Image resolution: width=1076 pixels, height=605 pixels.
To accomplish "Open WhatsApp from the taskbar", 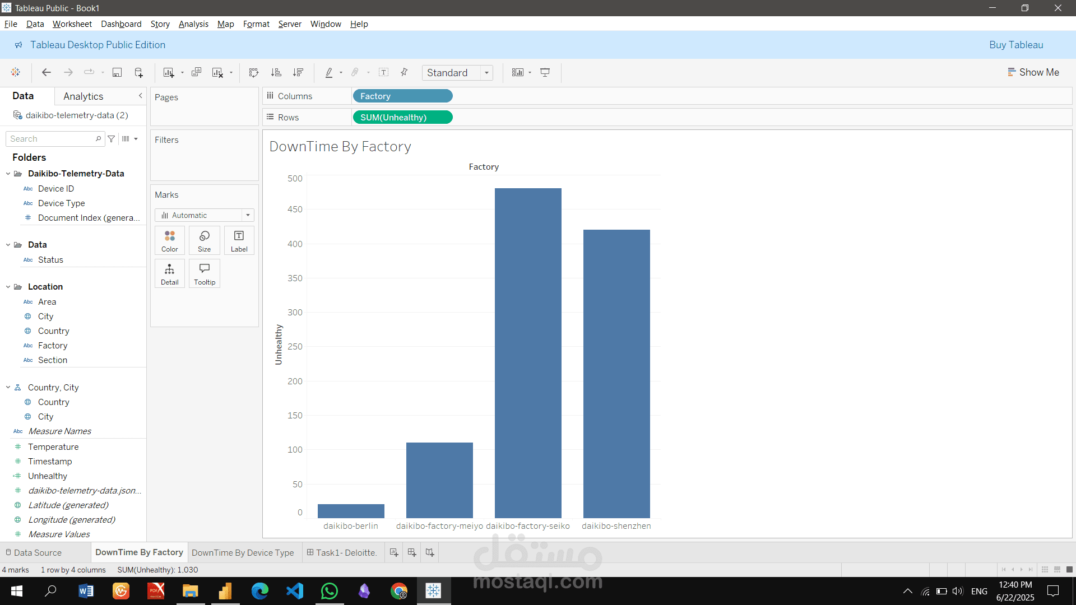I will pyautogui.click(x=330, y=591).
